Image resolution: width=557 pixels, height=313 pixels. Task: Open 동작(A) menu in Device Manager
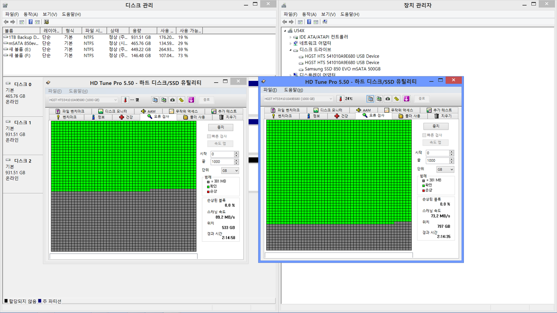(x=309, y=14)
